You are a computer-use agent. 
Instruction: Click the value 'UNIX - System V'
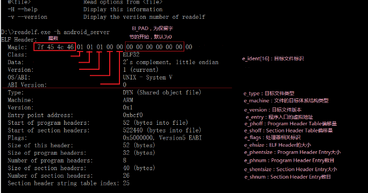148,77
